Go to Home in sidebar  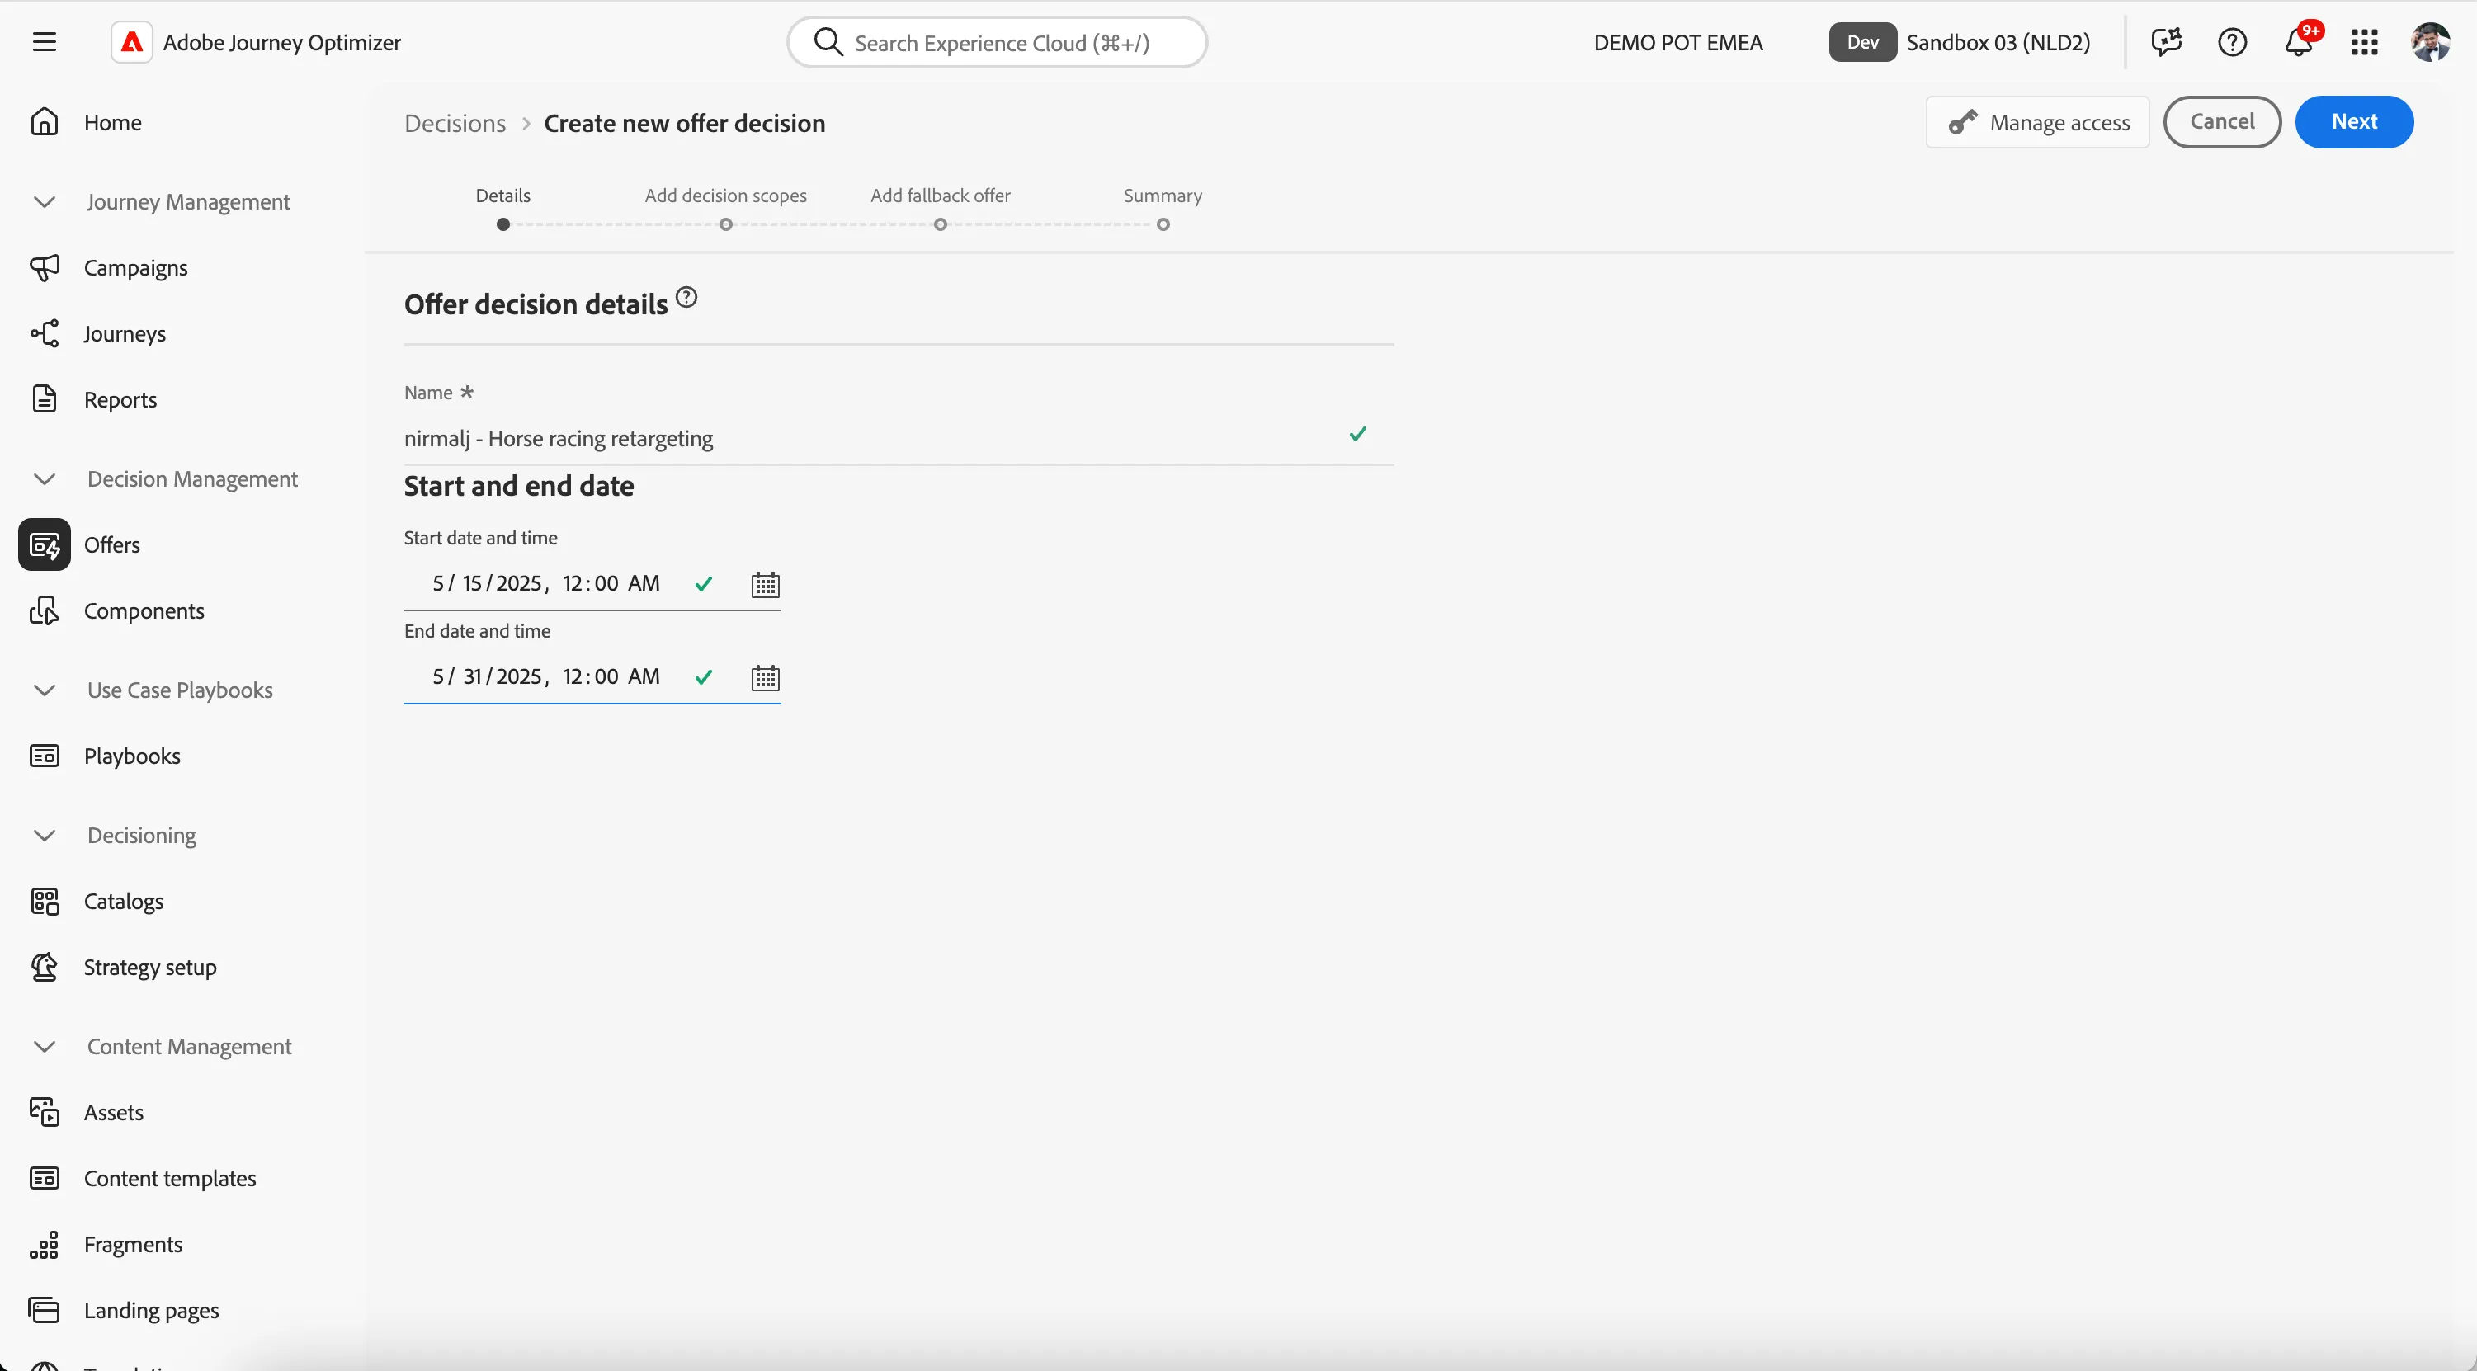coord(112,122)
